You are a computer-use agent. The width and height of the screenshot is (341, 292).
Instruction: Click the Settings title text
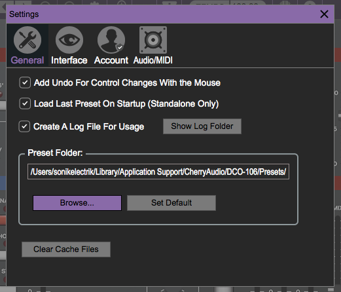click(24, 14)
